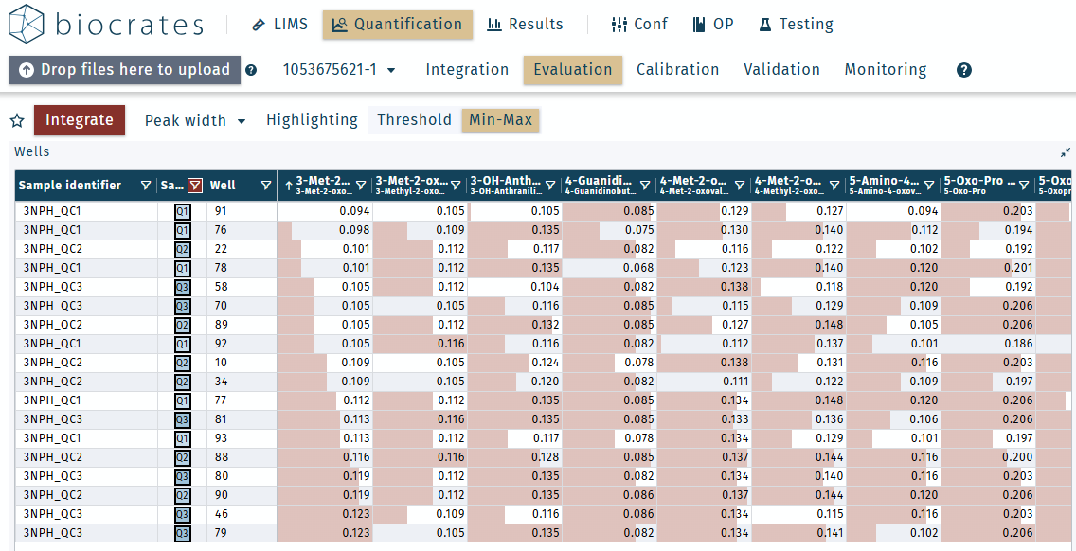This screenshot has height=551, width=1076.
Task: Collapse the Wells panel with the arrows icon
Action: tap(1065, 152)
